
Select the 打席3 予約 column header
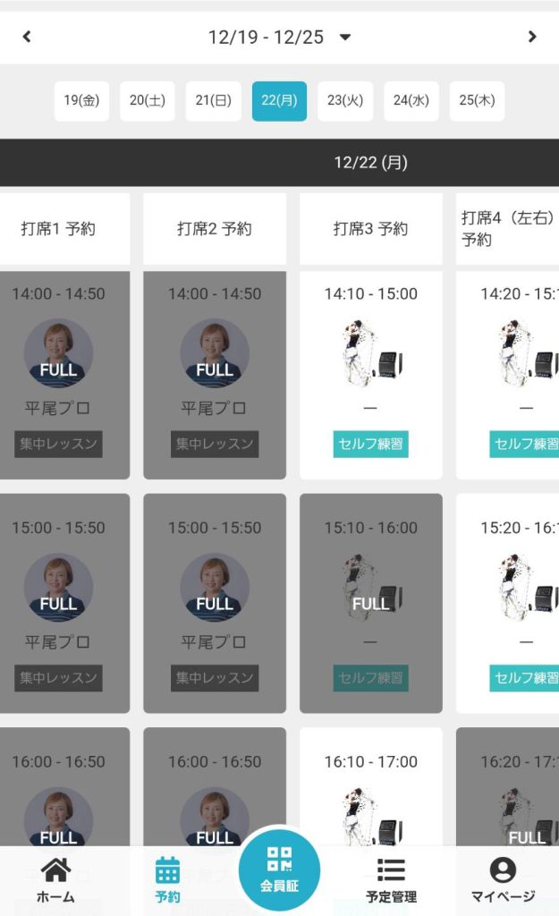coord(371,229)
